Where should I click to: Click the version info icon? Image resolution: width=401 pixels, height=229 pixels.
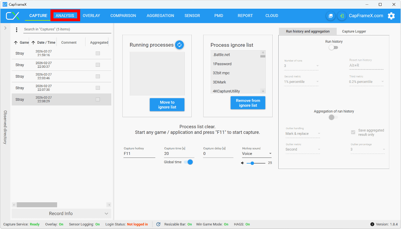click(372, 224)
